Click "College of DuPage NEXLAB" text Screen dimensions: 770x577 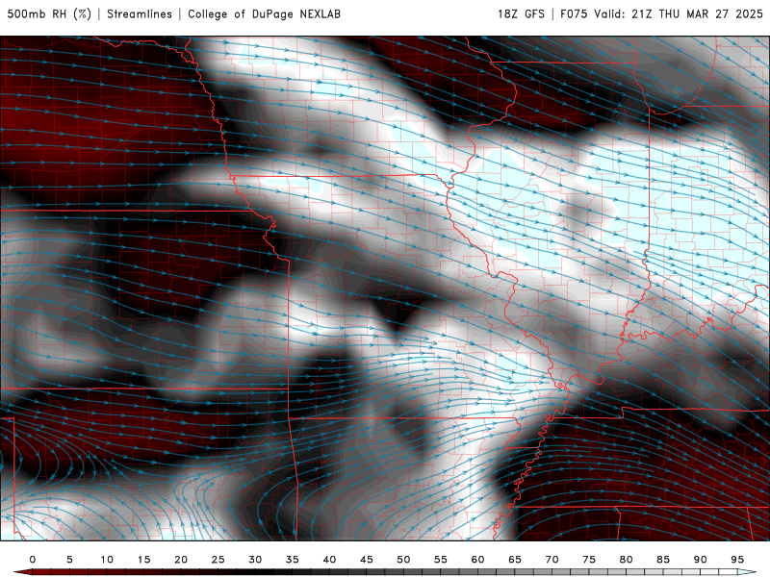264,13
